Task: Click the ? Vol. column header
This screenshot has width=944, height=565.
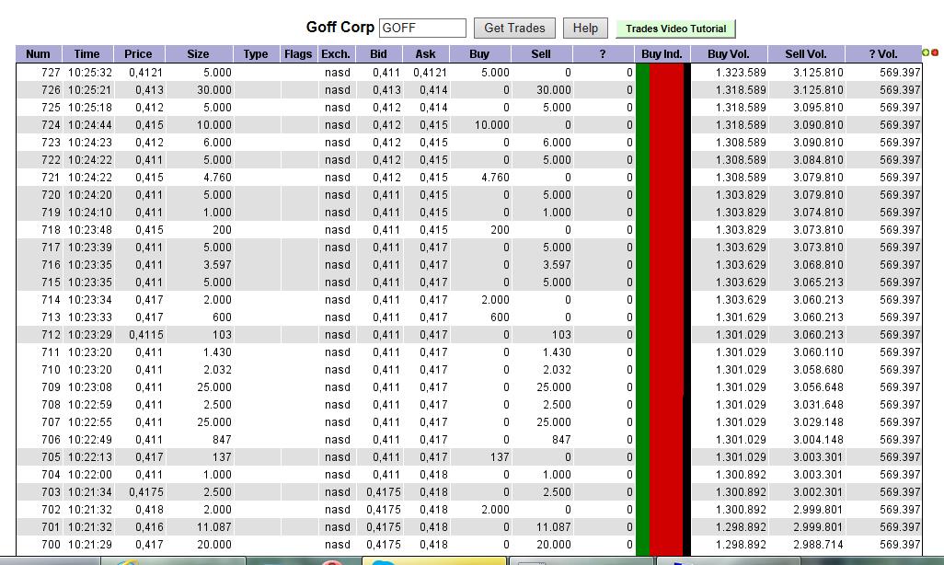Action: tap(883, 53)
